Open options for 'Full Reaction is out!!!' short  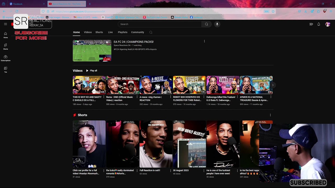170,171
